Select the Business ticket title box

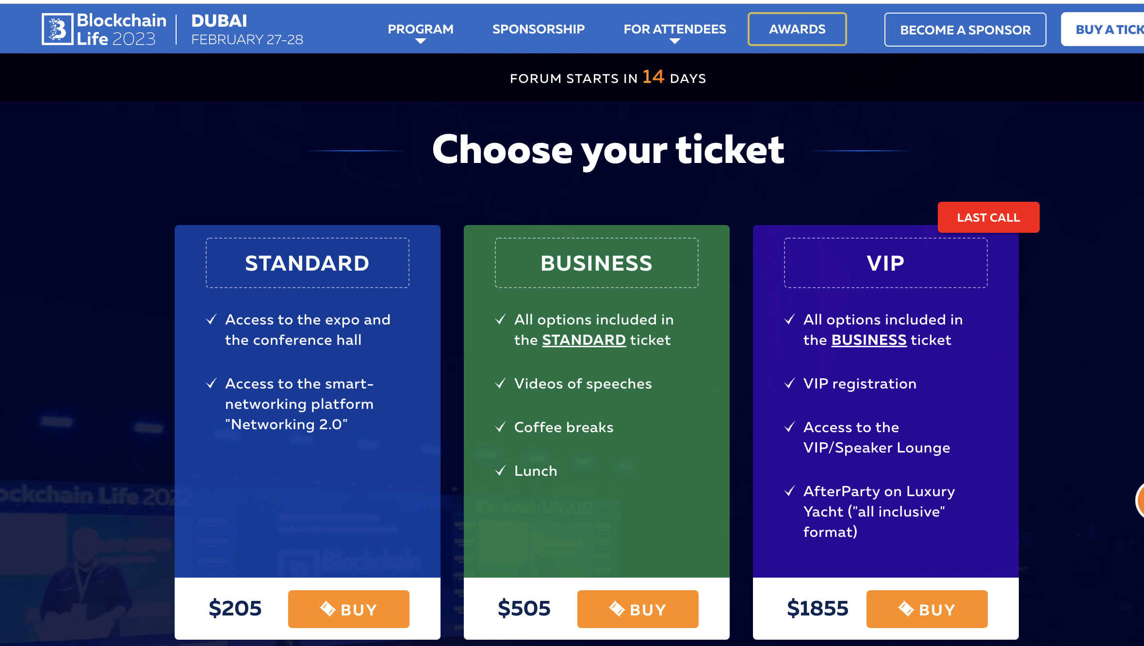(x=596, y=263)
